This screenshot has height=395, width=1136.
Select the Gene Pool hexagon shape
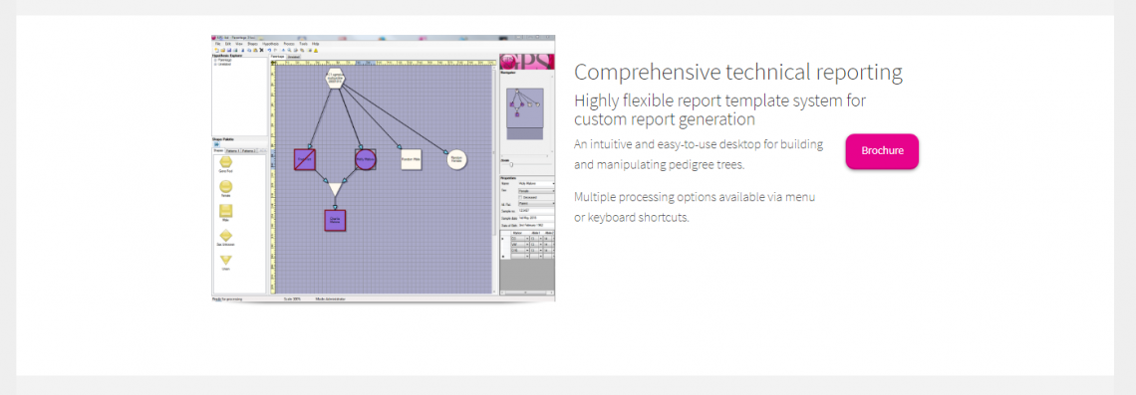point(226,161)
